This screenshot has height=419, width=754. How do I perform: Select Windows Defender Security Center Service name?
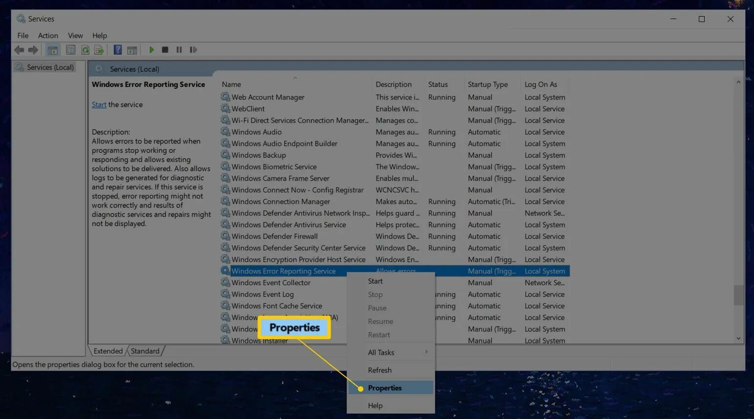298,248
